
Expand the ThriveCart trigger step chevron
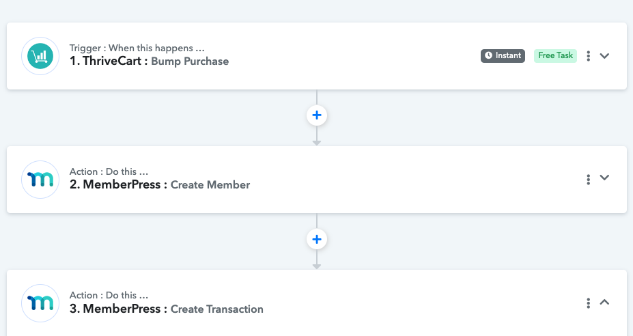tap(604, 56)
